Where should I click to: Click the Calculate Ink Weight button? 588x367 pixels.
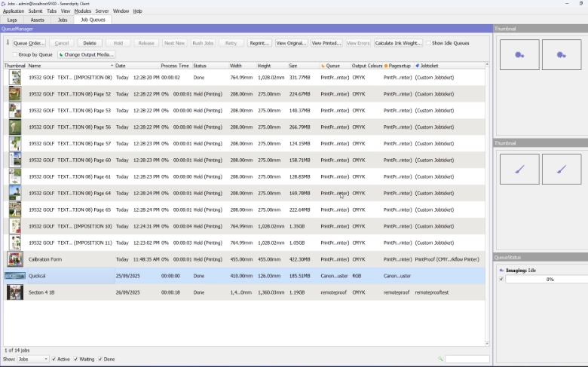pos(398,44)
